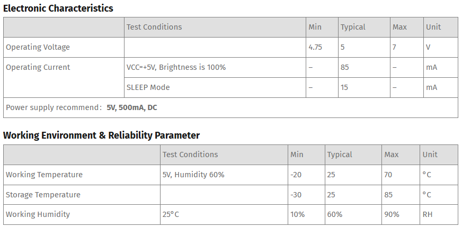The width and height of the screenshot is (462, 227).
Task: Click the Electronic Characteristics heading
Action: pos(58,8)
